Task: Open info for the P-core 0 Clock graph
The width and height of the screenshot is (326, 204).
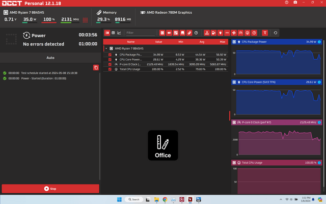Action: click(x=319, y=122)
